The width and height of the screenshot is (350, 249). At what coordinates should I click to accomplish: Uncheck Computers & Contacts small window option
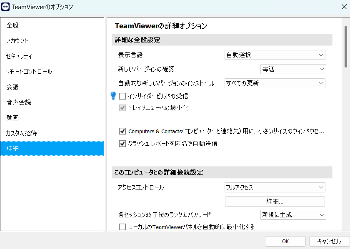point(122,131)
